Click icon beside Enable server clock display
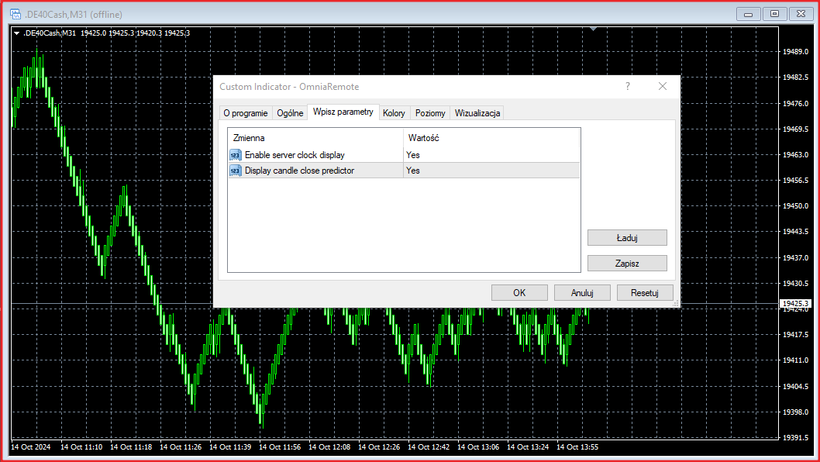Screen dimensions: 820x462 click(x=236, y=155)
